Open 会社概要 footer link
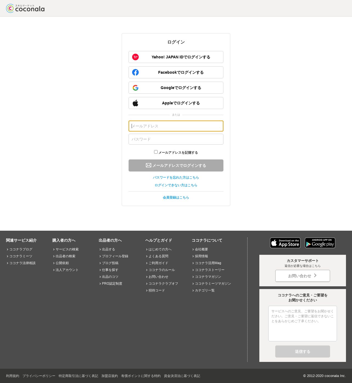Image resolution: width=352 pixels, height=383 pixels. pyautogui.click(x=201, y=249)
